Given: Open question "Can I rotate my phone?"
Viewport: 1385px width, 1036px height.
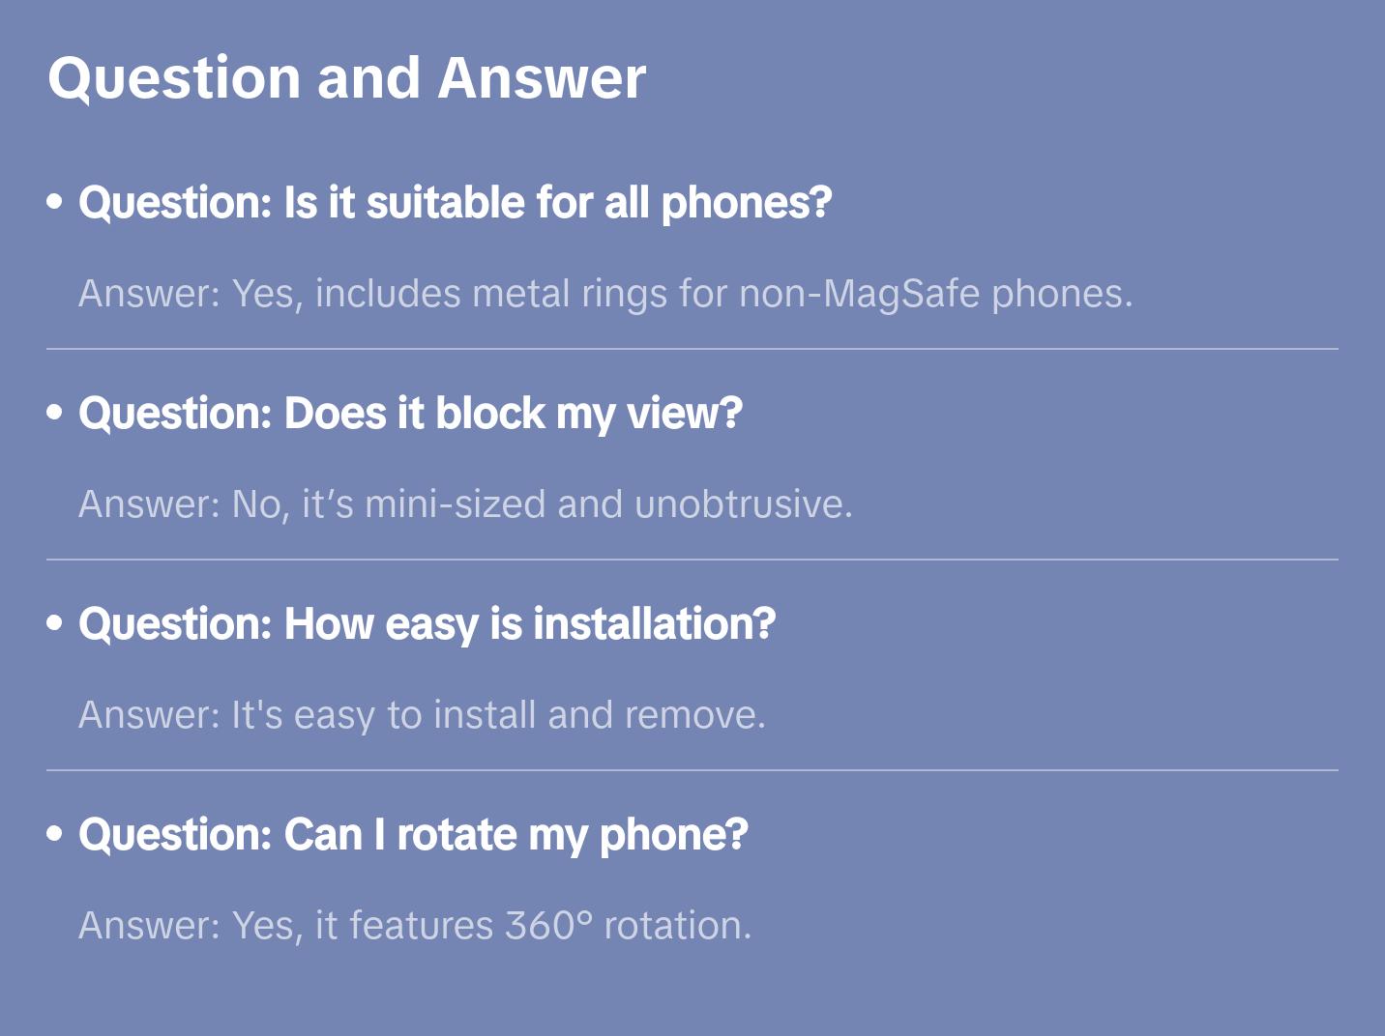Looking at the screenshot, I should click(x=413, y=835).
